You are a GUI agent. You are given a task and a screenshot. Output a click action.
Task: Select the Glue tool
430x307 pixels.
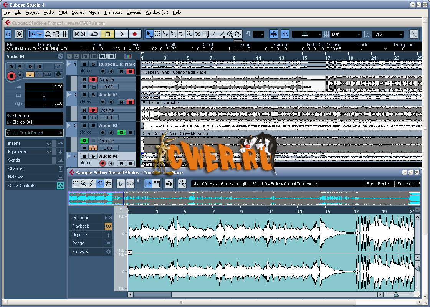pyautogui.click(x=181, y=34)
